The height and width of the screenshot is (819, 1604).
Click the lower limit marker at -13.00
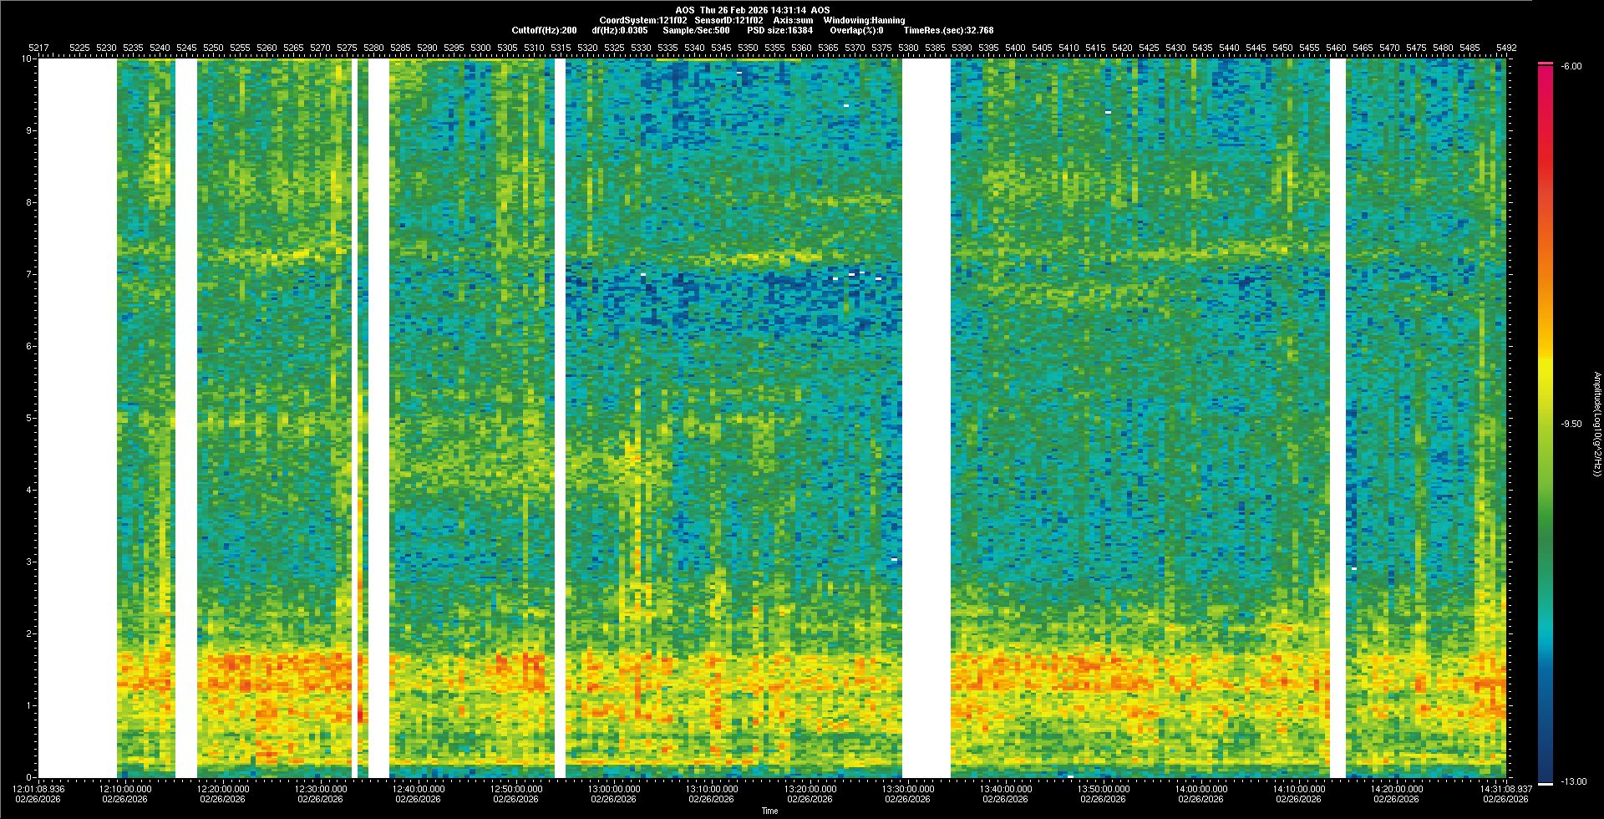[1546, 783]
